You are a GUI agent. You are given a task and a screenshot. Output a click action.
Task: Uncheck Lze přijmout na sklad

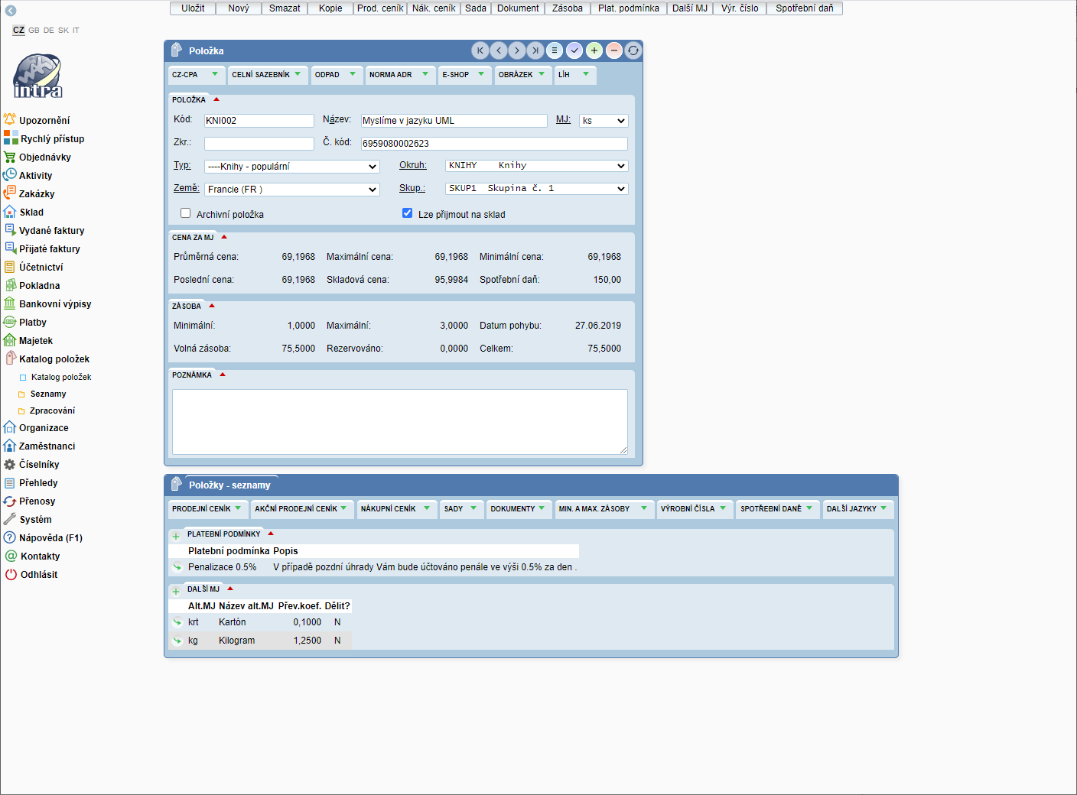point(407,213)
